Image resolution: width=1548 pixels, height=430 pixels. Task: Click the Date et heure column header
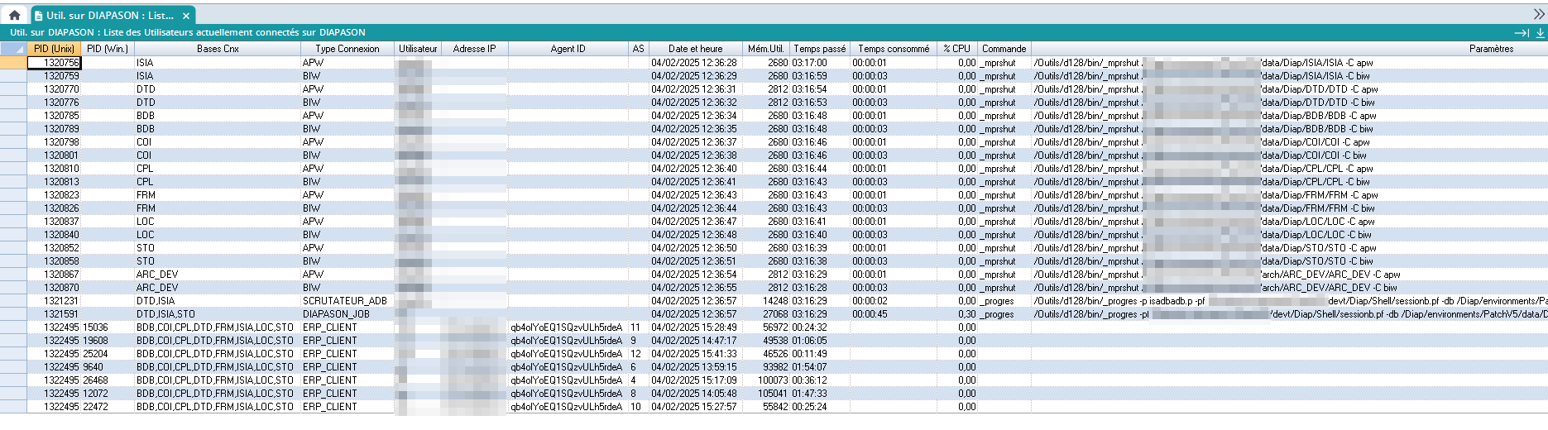pyautogui.click(x=695, y=49)
